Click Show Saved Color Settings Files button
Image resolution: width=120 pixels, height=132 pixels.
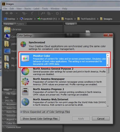40,118
